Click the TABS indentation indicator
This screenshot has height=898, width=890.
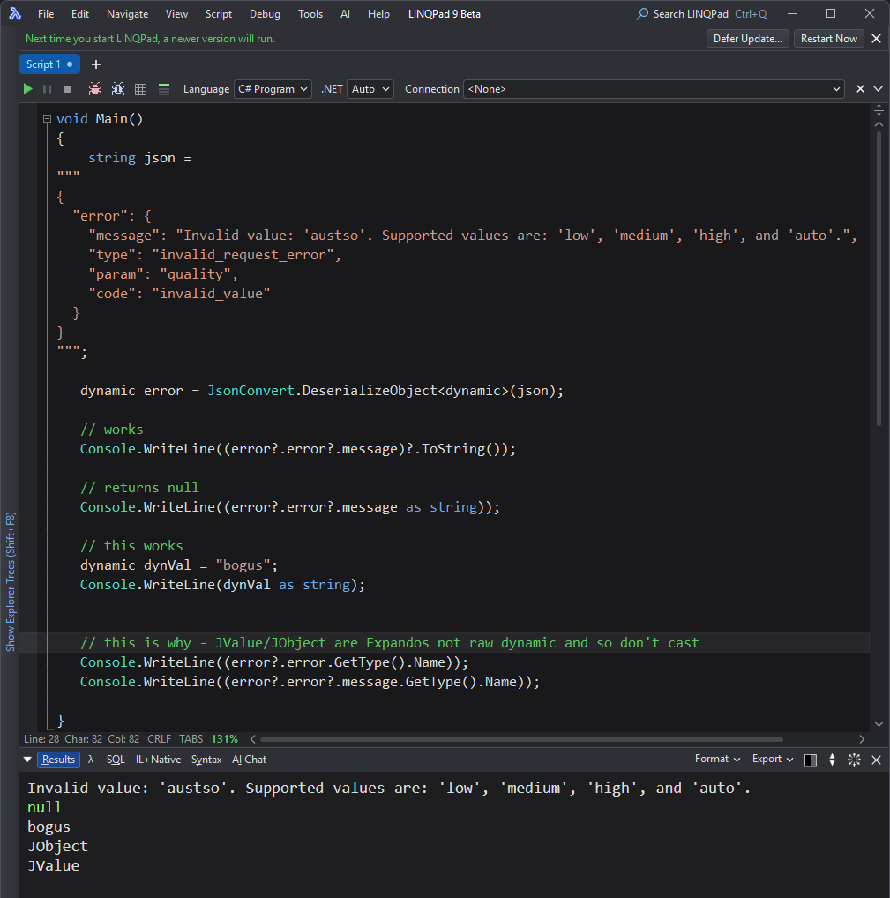click(191, 739)
